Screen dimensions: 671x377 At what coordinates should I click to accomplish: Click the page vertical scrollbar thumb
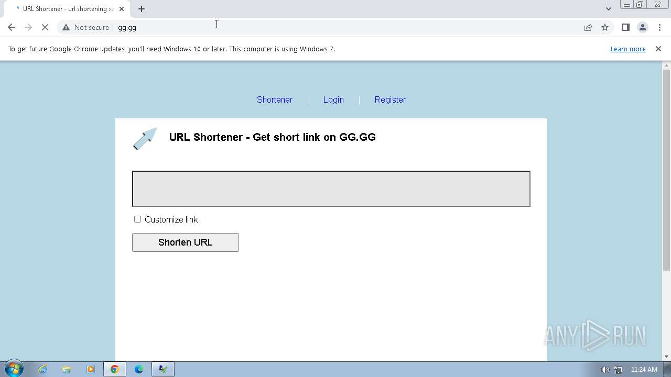(667, 170)
